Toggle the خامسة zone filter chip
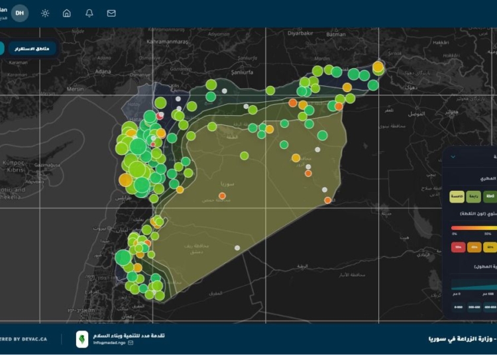Image resolution: width=497 pixels, height=355 pixels. pyautogui.click(x=457, y=197)
